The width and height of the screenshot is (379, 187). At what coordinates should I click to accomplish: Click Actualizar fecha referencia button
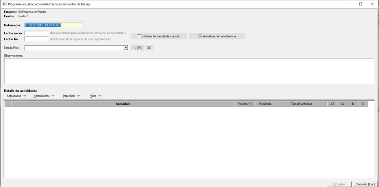217,36
